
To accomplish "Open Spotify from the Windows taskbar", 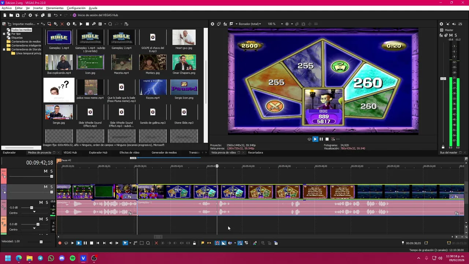I will click(x=73, y=258).
